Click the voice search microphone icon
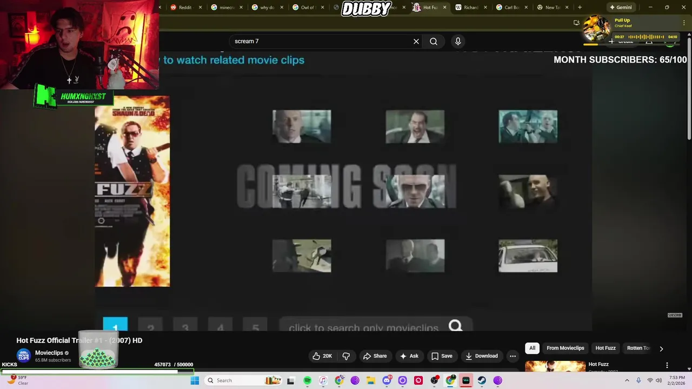The height and width of the screenshot is (389, 692). tap(458, 41)
